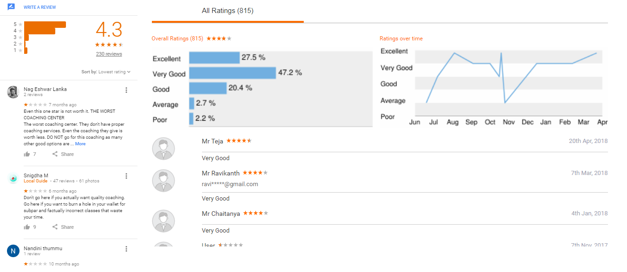
Task: Open the 230 reviews link
Action: click(109, 54)
